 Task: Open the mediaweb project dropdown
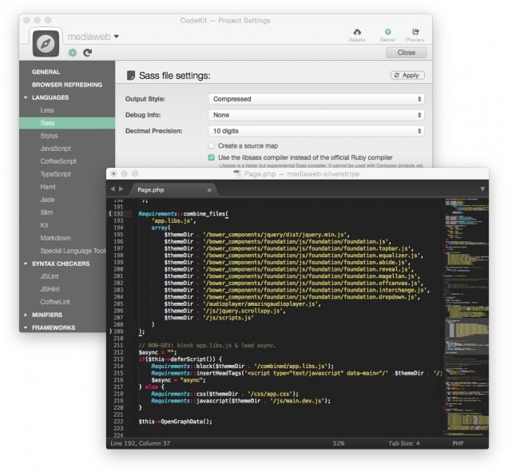(117, 37)
